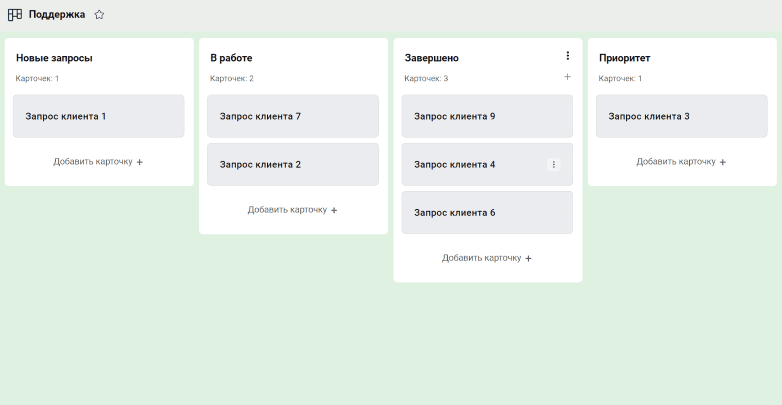This screenshot has height=405, width=782.
Task: Open the Завершено column three-dot menu
Action: click(567, 56)
